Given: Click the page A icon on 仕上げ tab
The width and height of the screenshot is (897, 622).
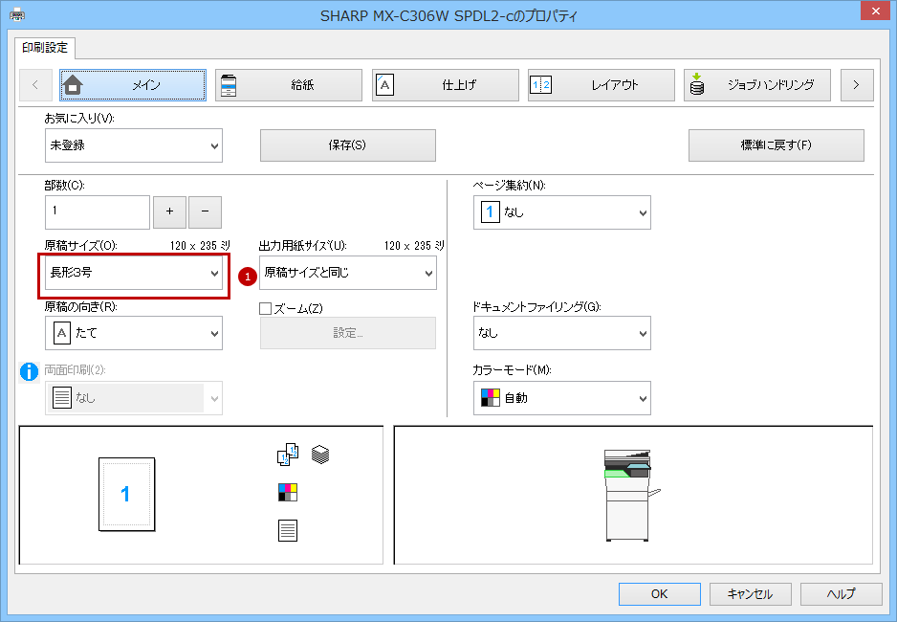Looking at the screenshot, I should point(385,85).
